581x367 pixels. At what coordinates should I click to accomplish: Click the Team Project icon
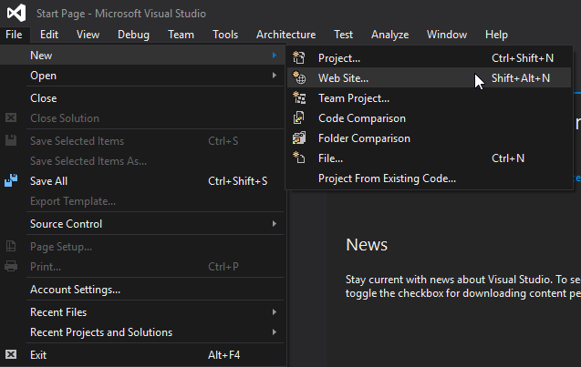coord(299,98)
